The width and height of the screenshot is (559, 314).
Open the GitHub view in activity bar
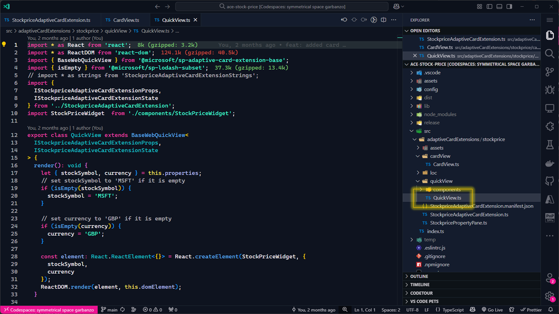(549, 181)
